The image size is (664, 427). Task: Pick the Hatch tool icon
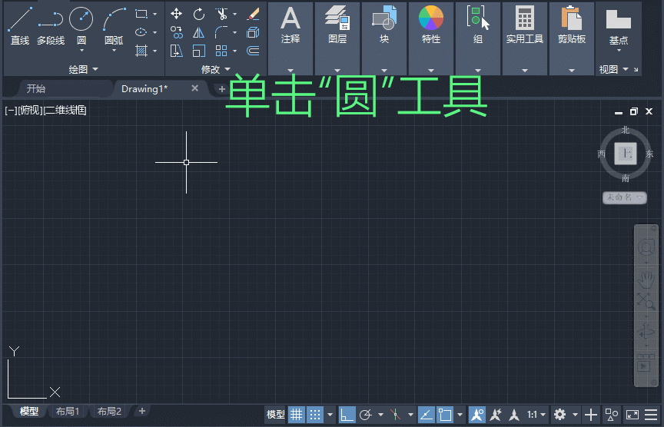(x=141, y=51)
